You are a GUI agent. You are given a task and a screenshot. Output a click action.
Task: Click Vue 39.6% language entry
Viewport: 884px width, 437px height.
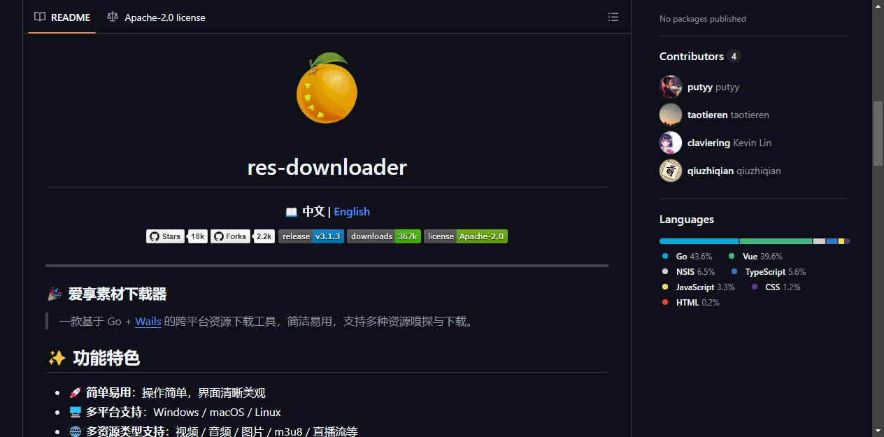[x=755, y=257]
